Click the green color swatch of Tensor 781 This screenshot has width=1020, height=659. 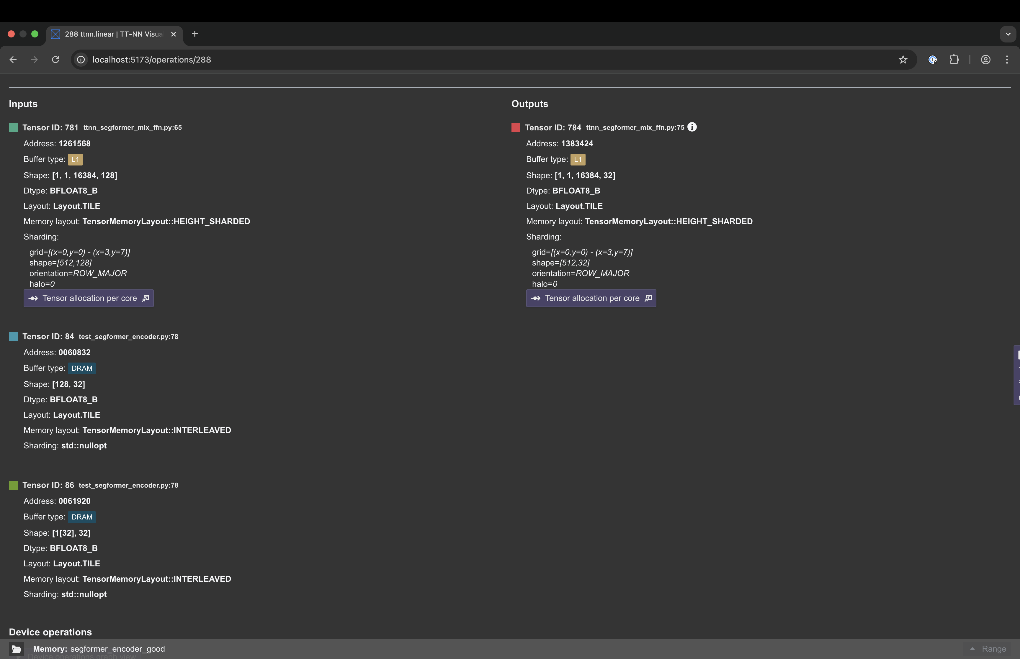(x=13, y=127)
